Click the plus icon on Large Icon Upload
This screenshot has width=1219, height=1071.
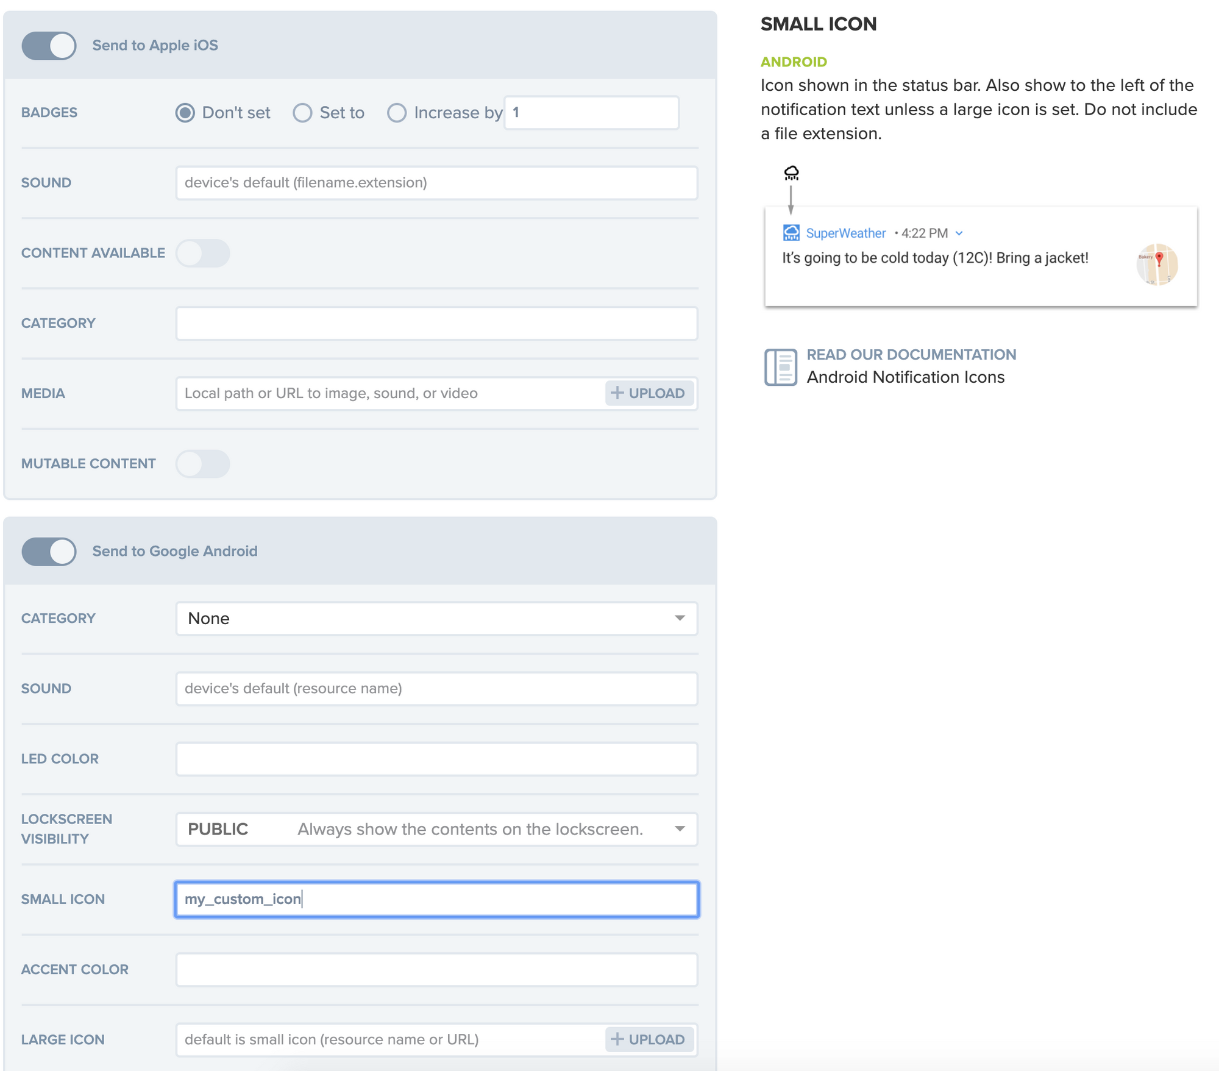tap(617, 1040)
